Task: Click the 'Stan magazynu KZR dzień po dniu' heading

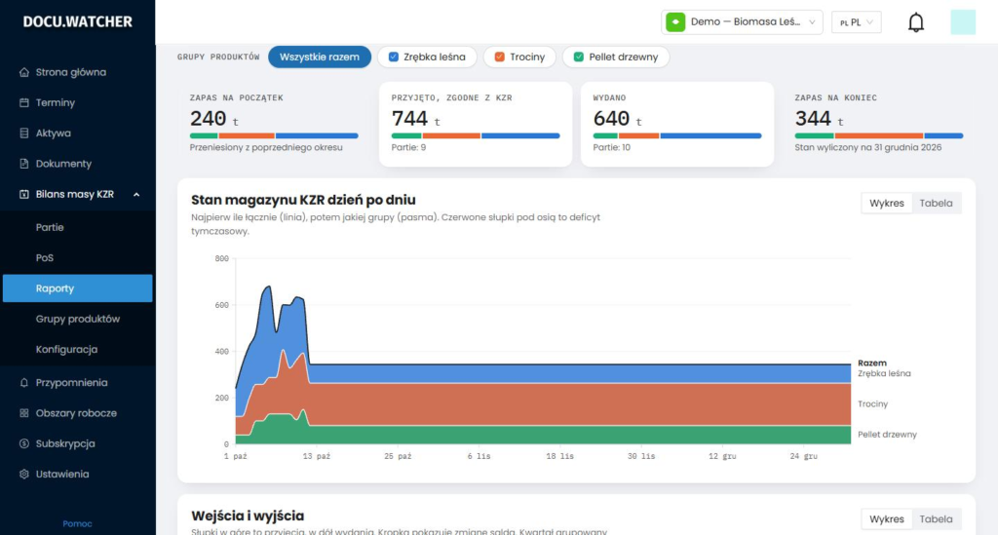Action: (x=303, y=200)
